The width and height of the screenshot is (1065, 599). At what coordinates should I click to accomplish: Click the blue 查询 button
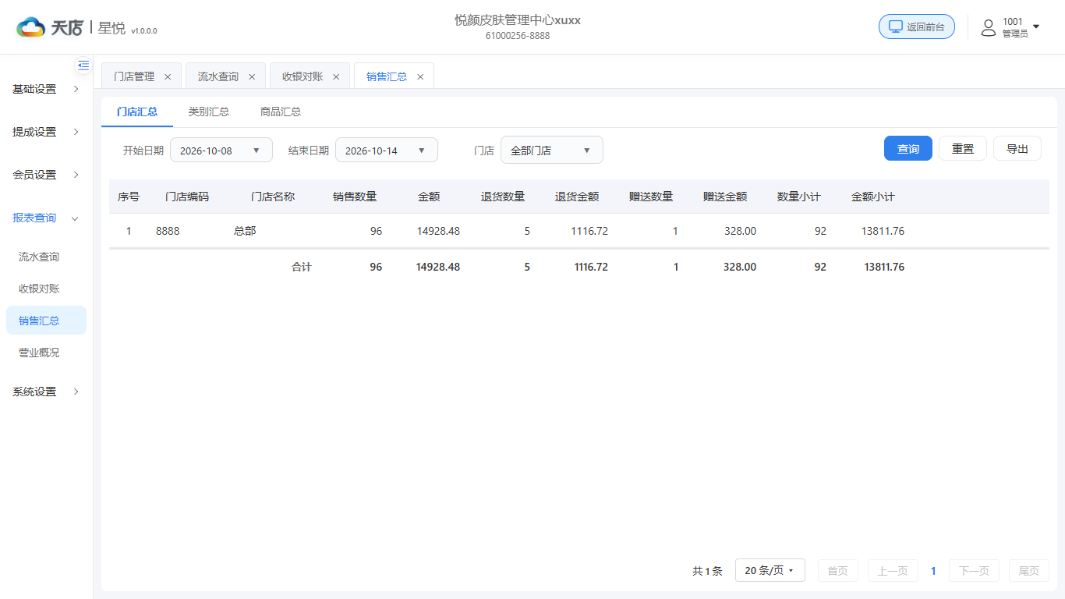click(x=908, y=148)
